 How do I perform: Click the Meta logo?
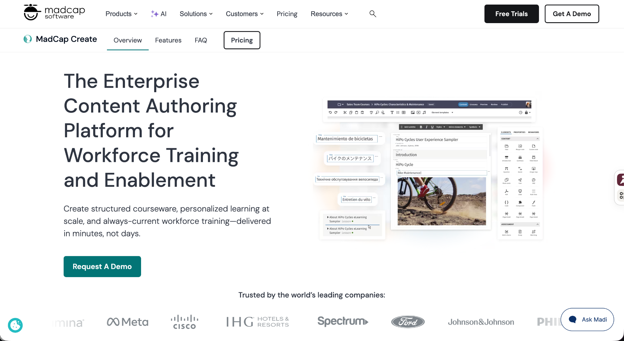point(128,322)
